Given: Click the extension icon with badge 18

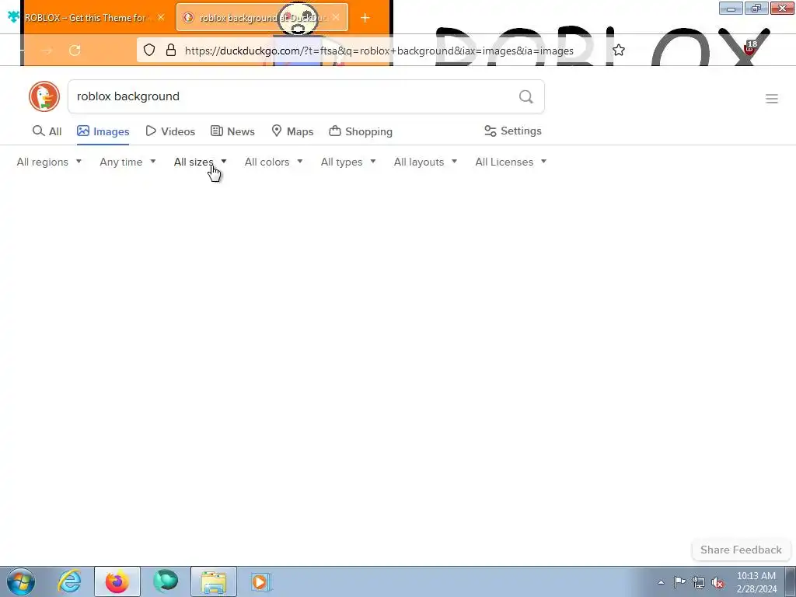Looking at the screenshot, I should (x=750, y=48).
